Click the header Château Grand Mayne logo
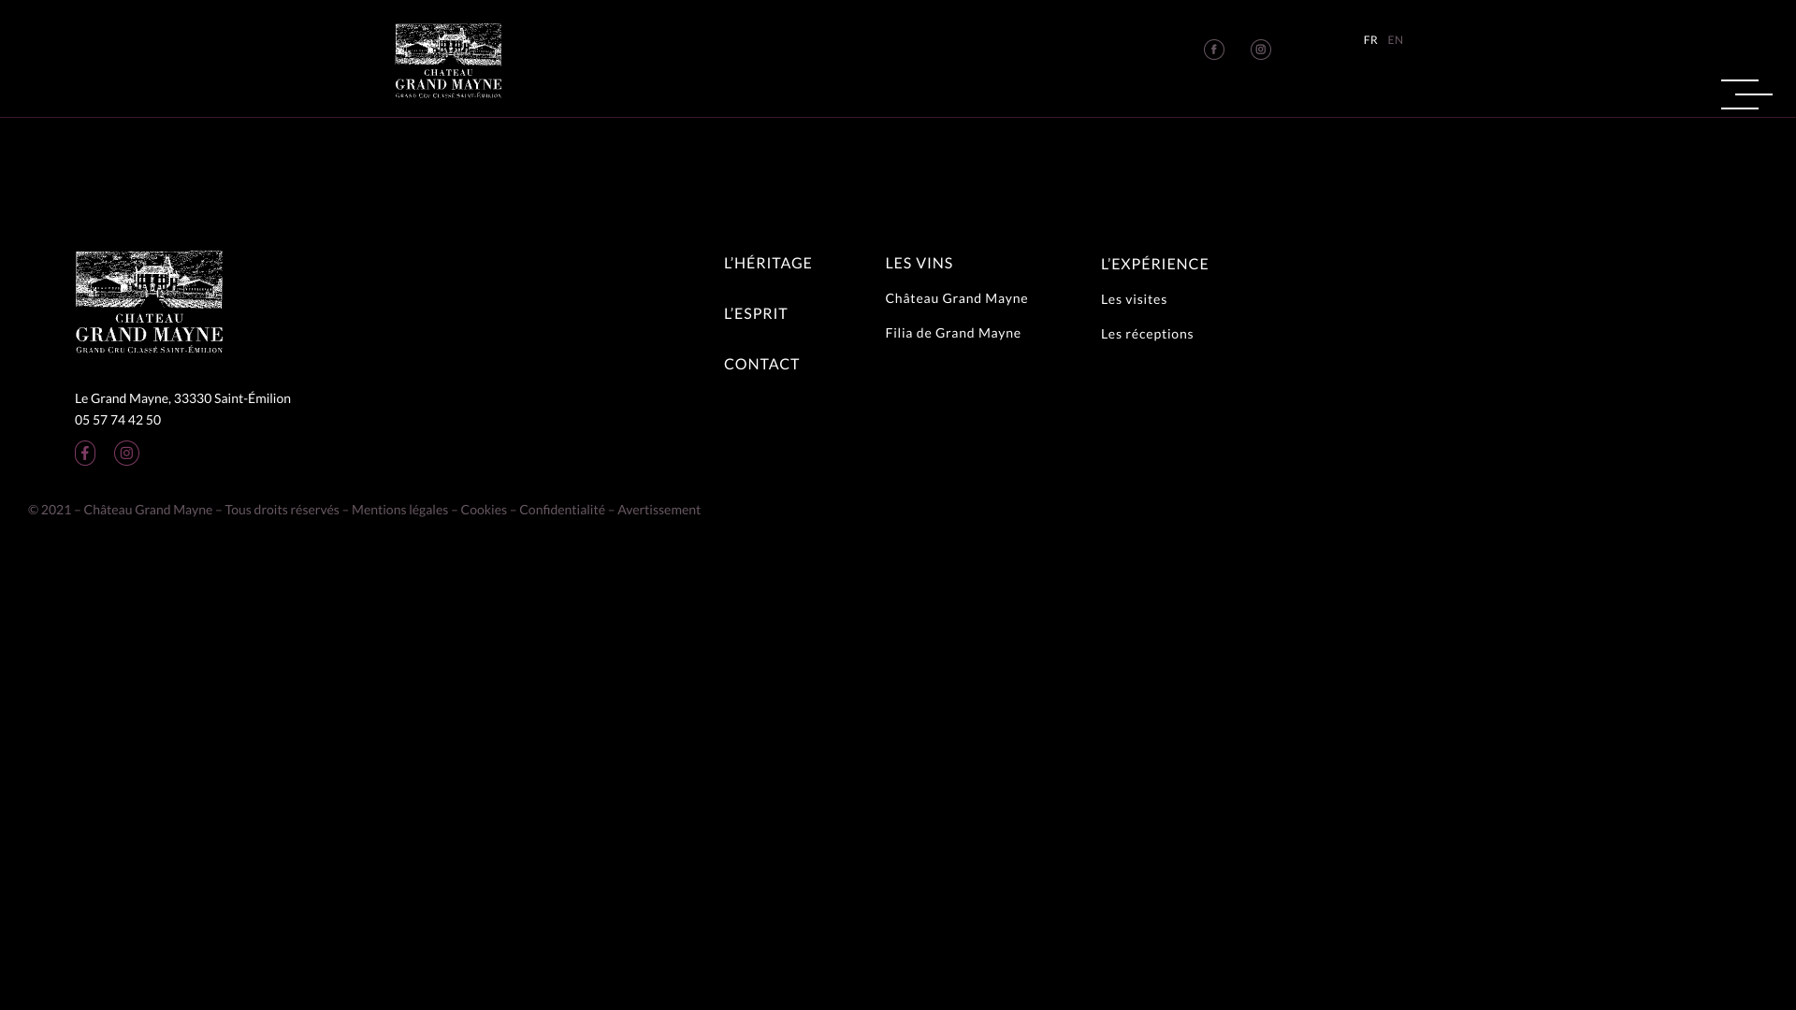This screenshot has width=1796, height=1010. pyautogui.click(x=448, y=61)
